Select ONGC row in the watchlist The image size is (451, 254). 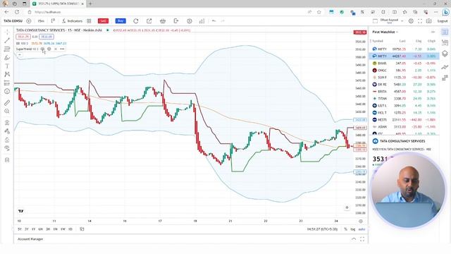click(404, 71)
